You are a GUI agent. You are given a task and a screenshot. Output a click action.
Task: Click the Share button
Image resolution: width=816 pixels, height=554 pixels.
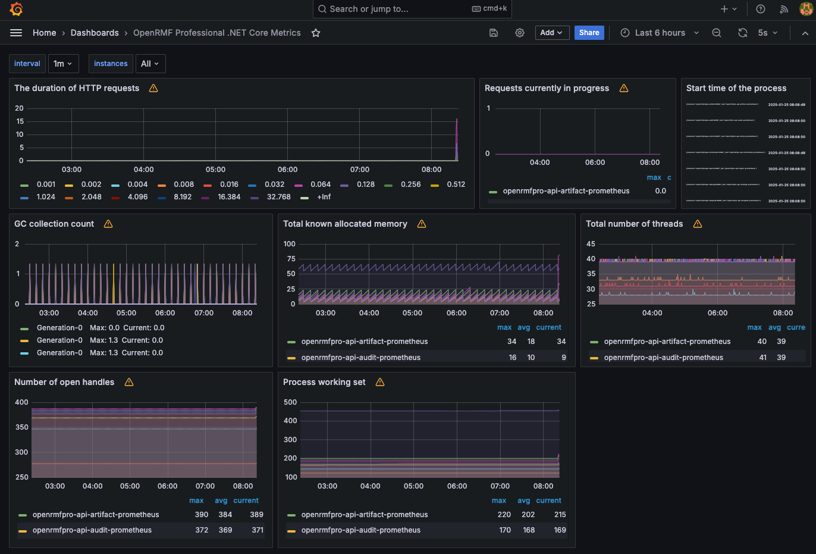[x=589, y=33]
